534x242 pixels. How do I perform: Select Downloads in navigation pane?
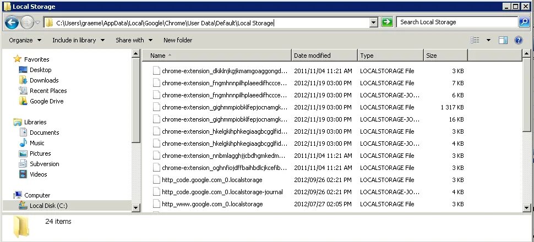(44, 80)
